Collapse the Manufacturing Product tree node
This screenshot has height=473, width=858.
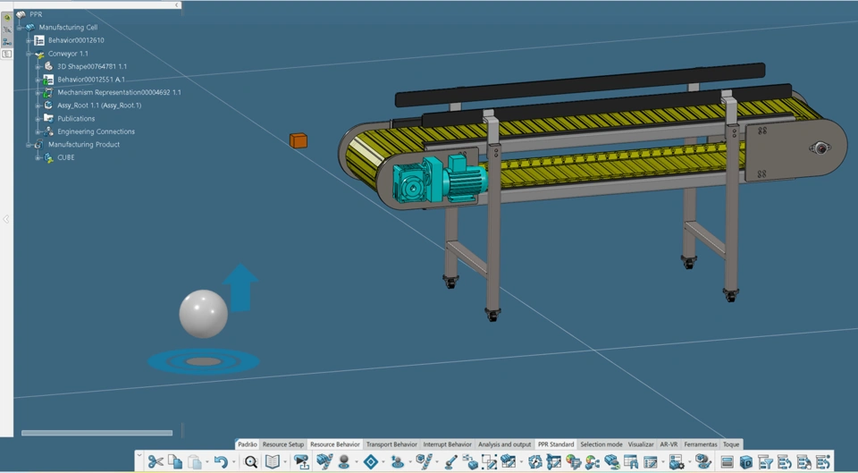pos(29,145)
